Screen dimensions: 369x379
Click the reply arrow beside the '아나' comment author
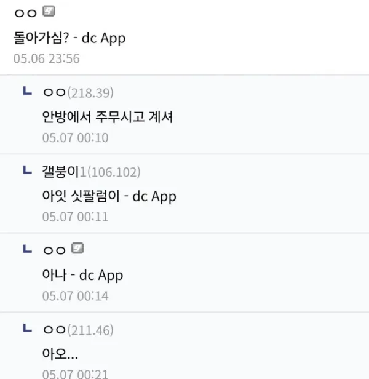point(26,249)
